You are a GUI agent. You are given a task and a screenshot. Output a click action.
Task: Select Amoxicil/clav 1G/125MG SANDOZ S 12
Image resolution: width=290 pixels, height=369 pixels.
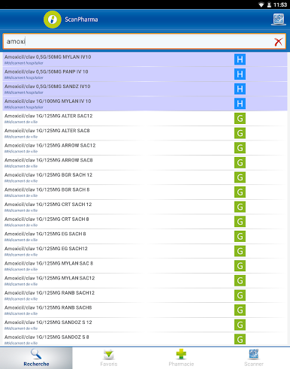[x=145, y=325]
